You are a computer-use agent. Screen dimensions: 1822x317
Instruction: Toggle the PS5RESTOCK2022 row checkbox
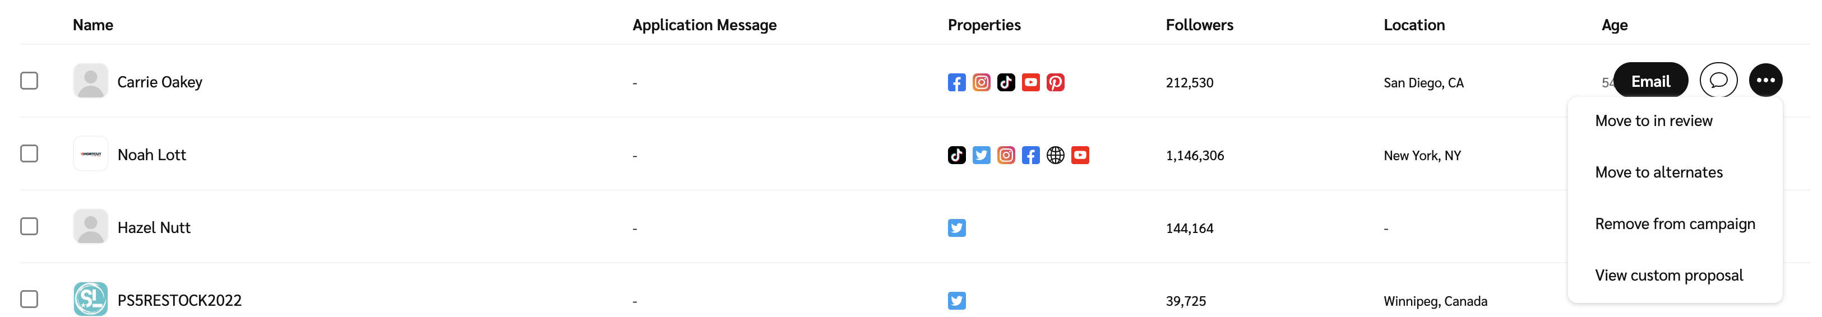click(x=29, y=299)
